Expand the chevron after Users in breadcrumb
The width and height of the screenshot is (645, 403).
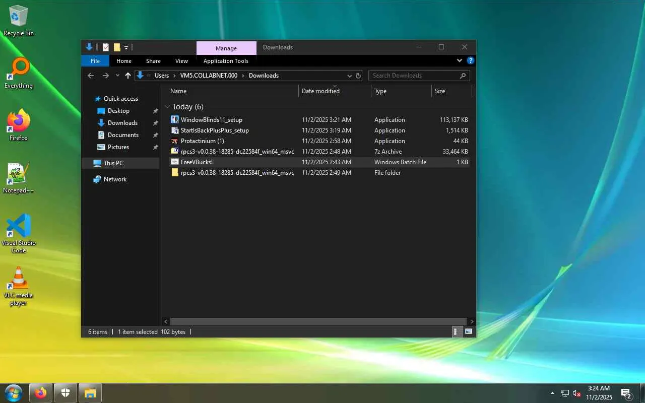(x=174, y=76)
